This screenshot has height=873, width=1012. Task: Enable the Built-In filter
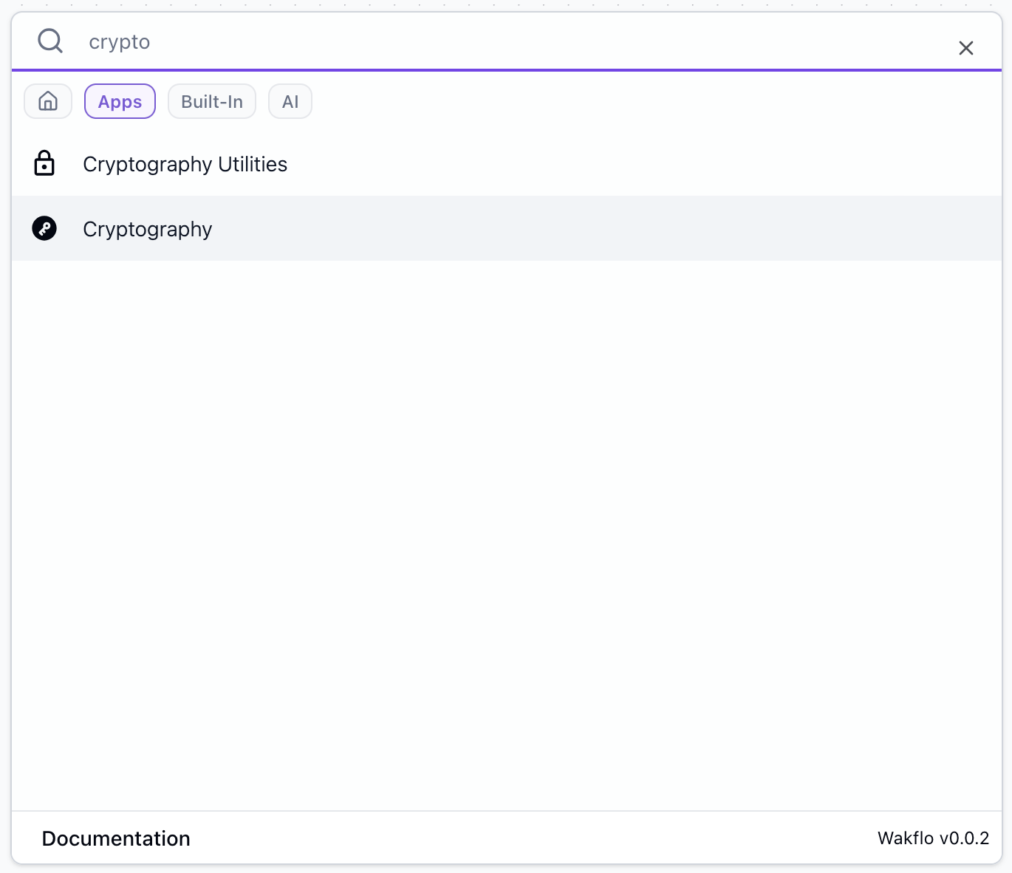pyautogui.click(x=211, y=101)
